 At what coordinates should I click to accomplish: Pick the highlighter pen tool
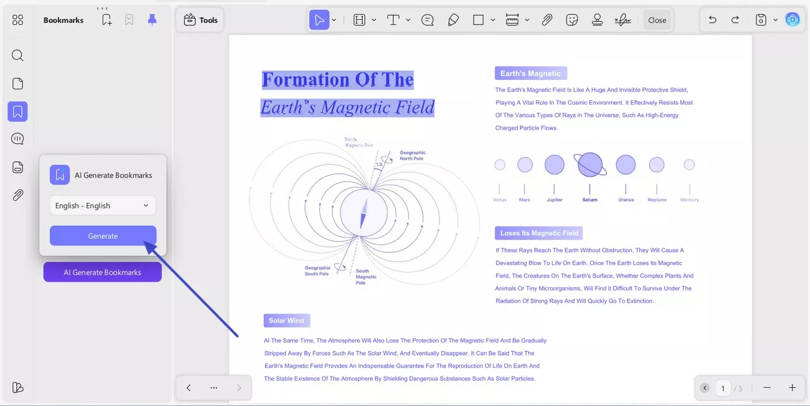coord(453,19)
